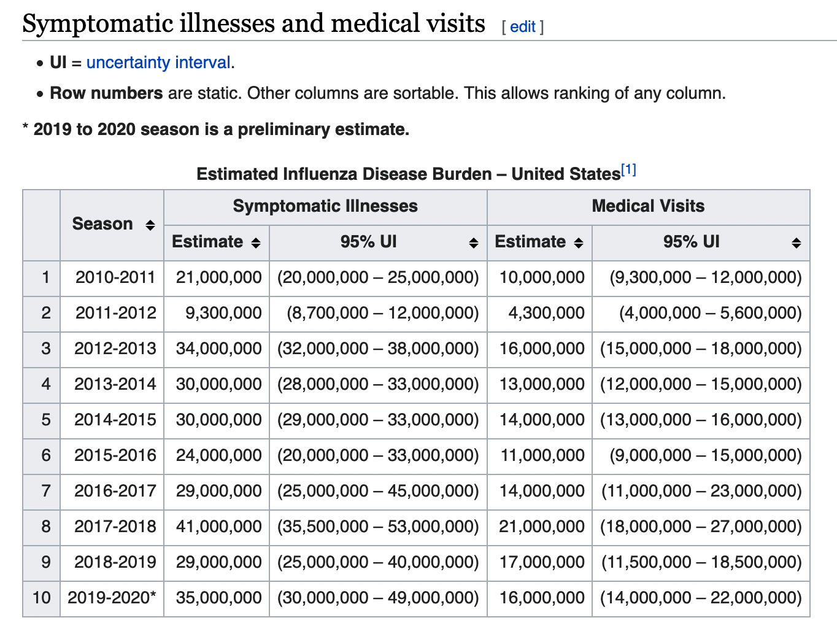This screenshot has width=837, height=642.
Task: Follow the uncertainty interval link
Action: pos(158,63)
